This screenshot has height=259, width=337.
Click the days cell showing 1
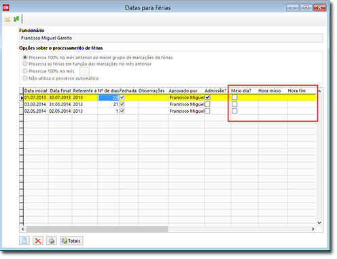click(x=108, y=111)
